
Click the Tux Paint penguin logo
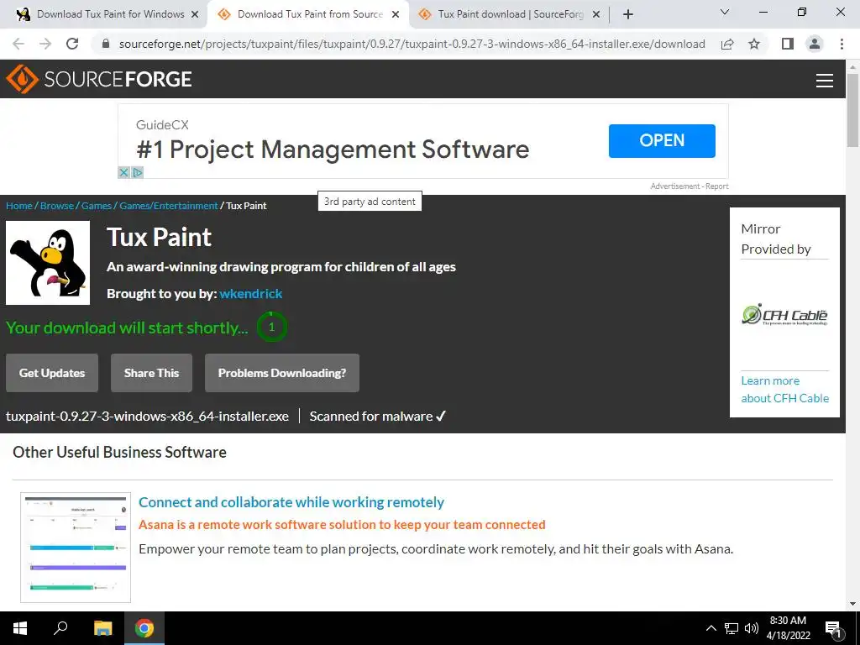click(x=48, y=263)
